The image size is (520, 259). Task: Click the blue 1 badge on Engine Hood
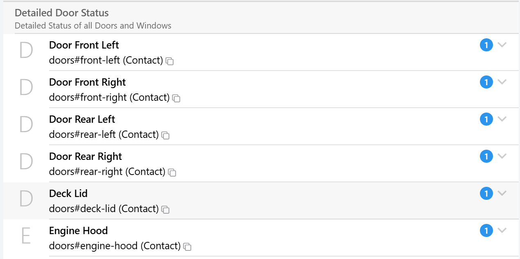pyautogui.click(x=486, y=231)
